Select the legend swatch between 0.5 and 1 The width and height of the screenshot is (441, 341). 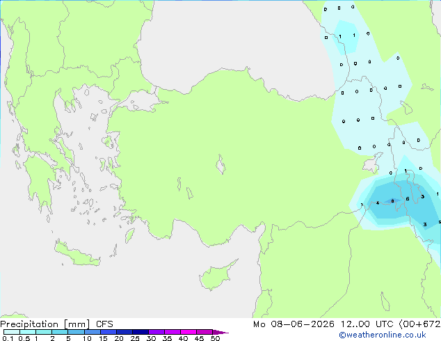point(28,332)
